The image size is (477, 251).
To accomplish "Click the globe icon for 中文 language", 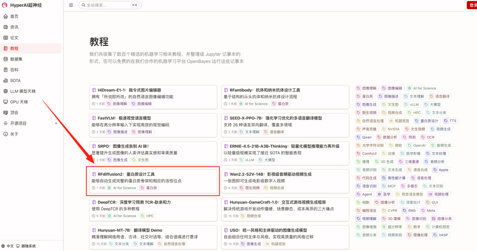I will tap(3, 246).
